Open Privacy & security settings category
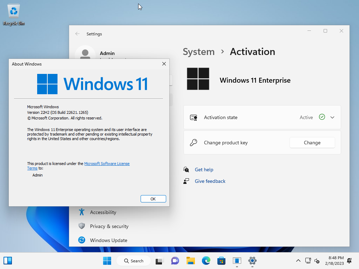The image size is (359, 269). pos(109,226)
